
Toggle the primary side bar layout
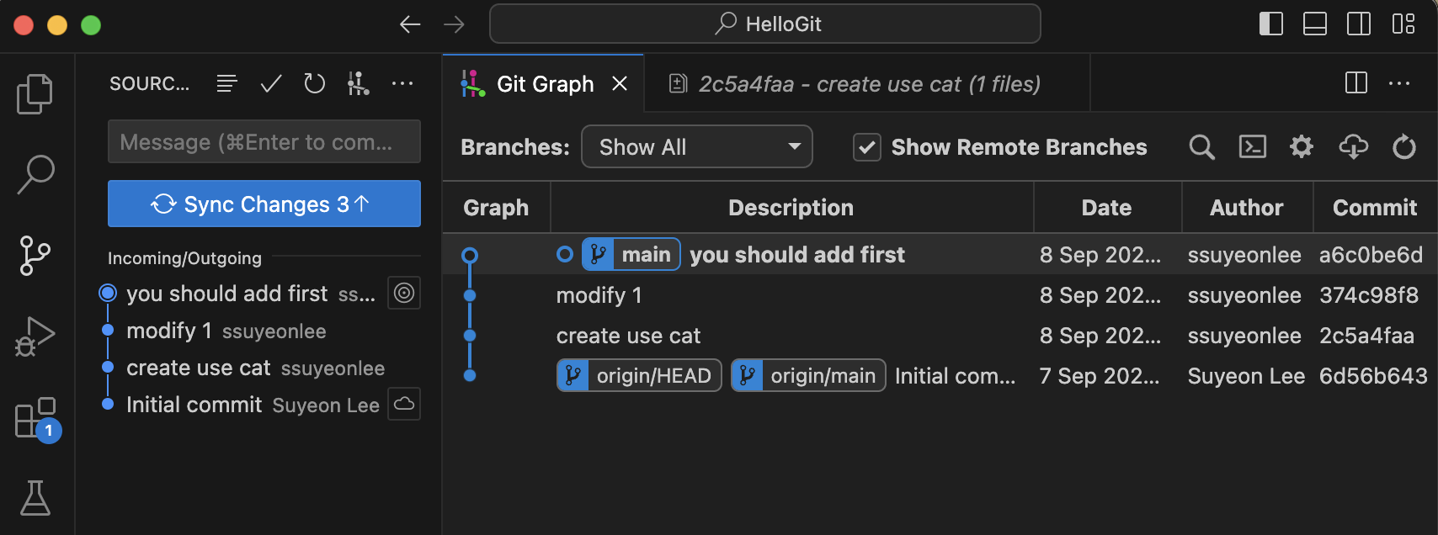click(1270, 24)
